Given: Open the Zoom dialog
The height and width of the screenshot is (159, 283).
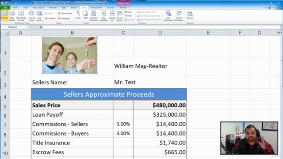Looking at the screenshot, I should click(x=78, y=15).
